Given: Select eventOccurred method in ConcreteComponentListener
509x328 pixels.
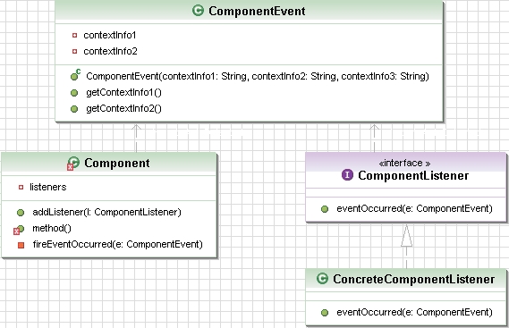Looking at the screenshot, I should [414, 312].
